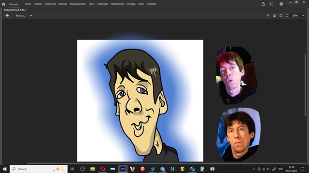Open the zoom percentage dropdown arrow
This screenshot has width=309, height=173.
tap(303, 15)
